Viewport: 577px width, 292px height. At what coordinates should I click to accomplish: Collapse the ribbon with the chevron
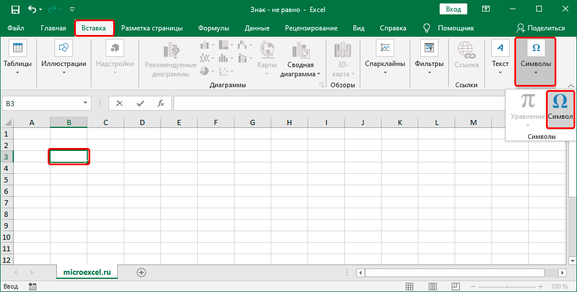571,85
